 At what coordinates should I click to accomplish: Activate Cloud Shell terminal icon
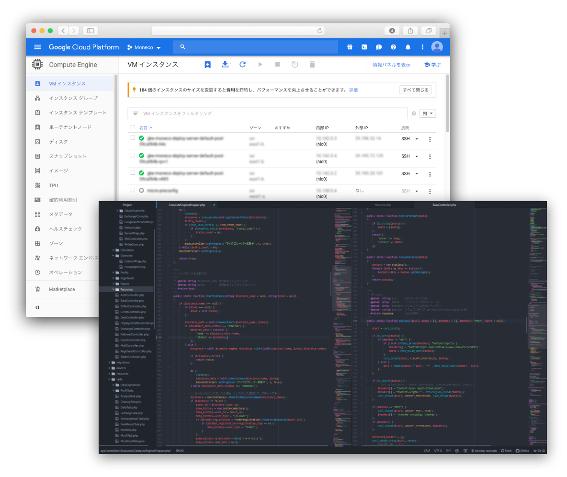click(364, 47)
